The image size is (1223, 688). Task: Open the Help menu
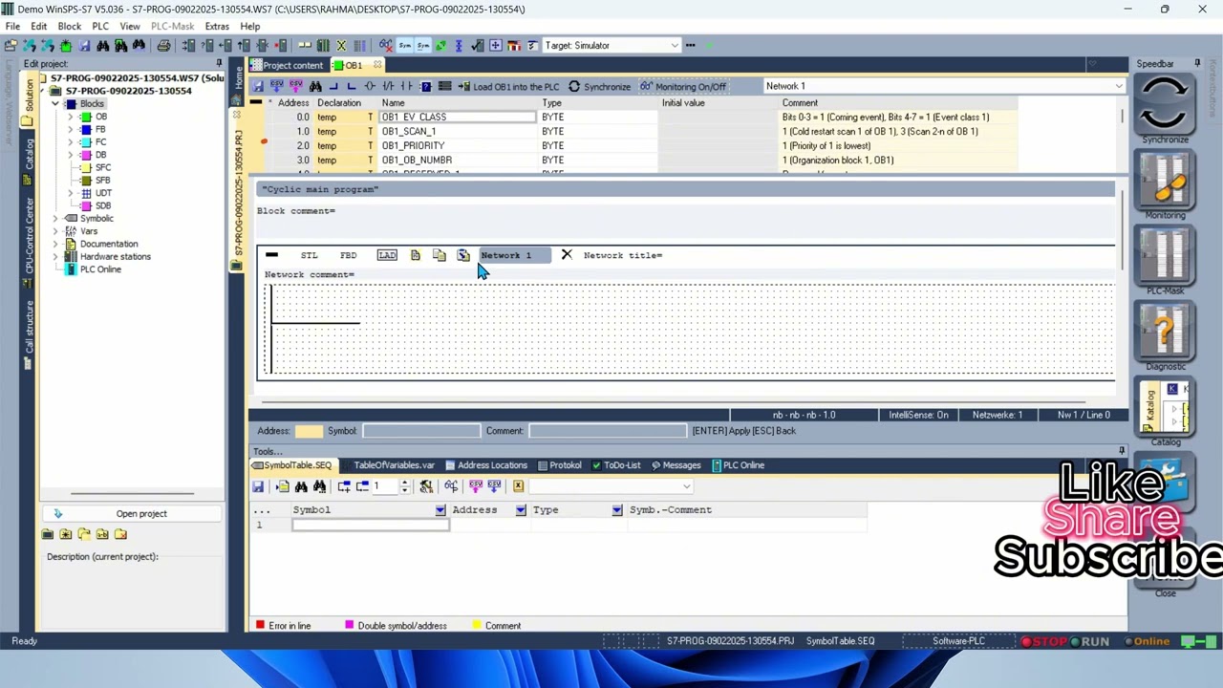pyautogui.click(x=250, y=26)
